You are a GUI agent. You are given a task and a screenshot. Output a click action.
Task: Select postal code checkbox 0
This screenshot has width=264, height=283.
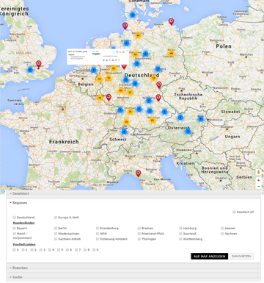tap(14, 250)
